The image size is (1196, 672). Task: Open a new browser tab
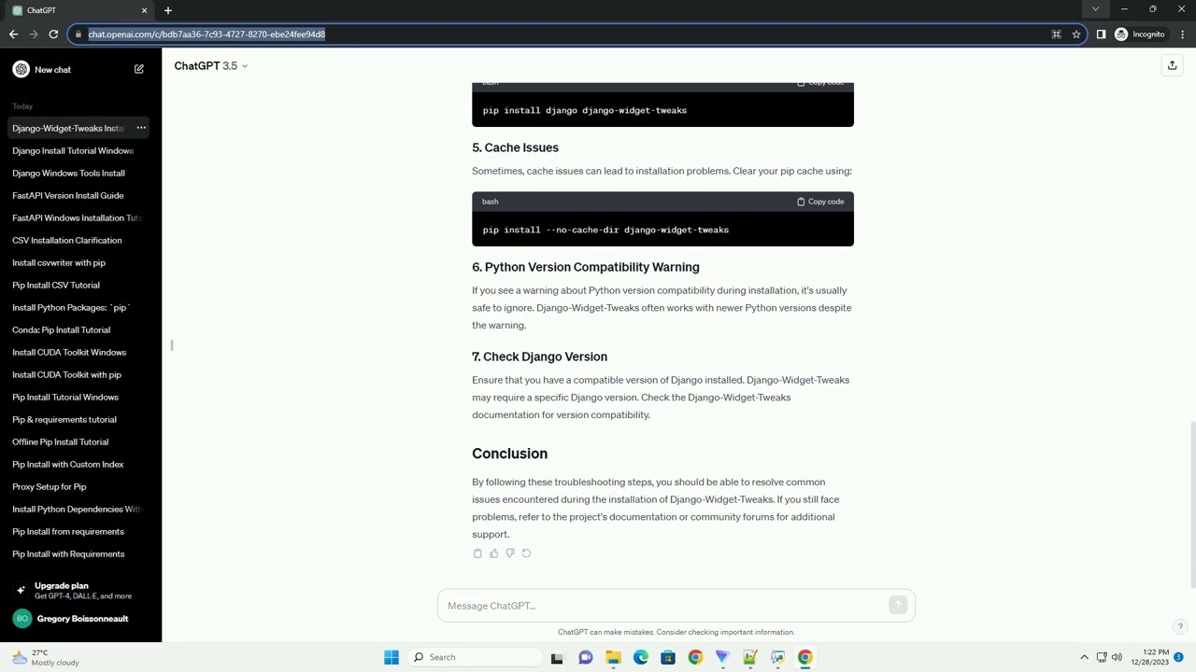click(x=168, y=10)
